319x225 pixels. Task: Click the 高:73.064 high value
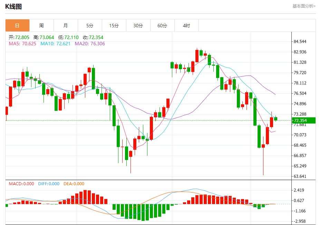[44, 37]
